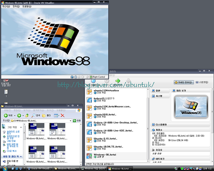The width and height of the screenshot is (214, 171).
Task: Expand the address bar dropdown in Explorer
Action: point(70,121)
